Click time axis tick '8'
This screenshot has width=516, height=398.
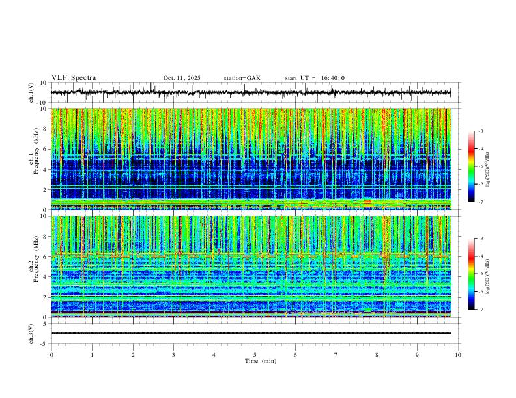[x=377, y=355]
